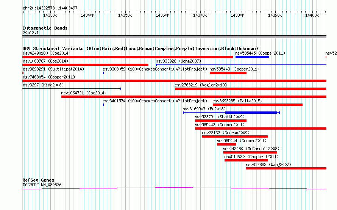Click the partially visible nsv52 label
This screenshot has height=210, width=337.
tap(331, 53)
